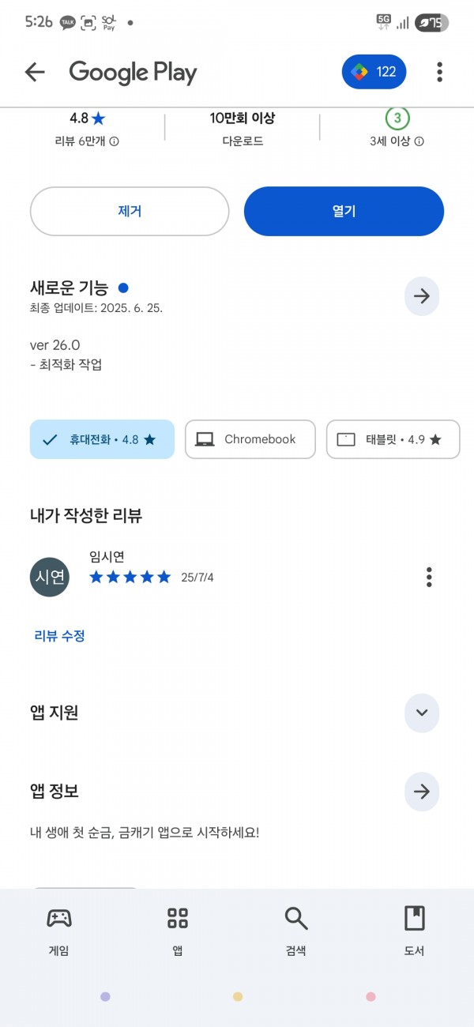Select the 휴대전화 4.8 rating chip
Image resolution: width=474 pixels, height=1027 pixels.
tap(102, 439)
